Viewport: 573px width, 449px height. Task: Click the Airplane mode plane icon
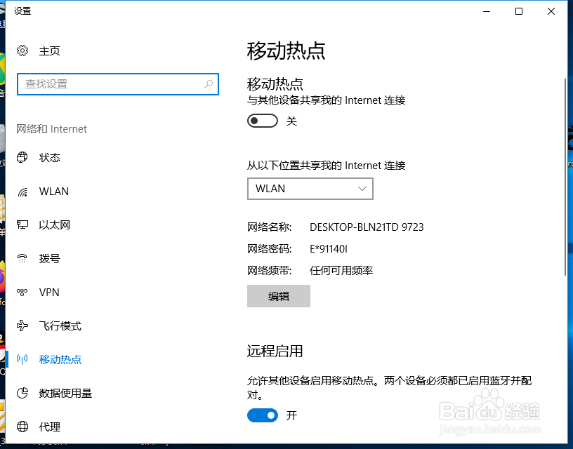[22, 326]
